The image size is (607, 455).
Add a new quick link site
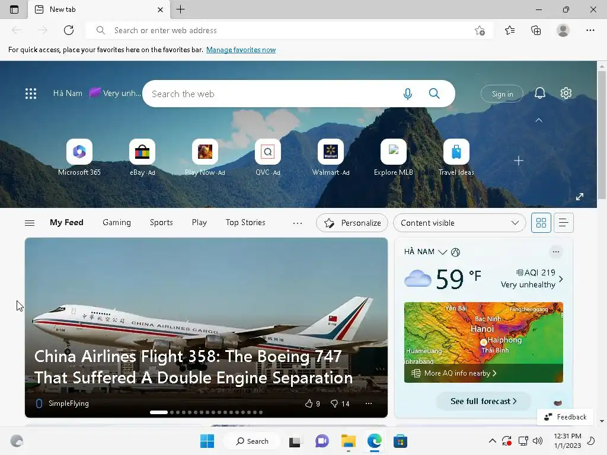pyautogui.click(x=518, y=161)
